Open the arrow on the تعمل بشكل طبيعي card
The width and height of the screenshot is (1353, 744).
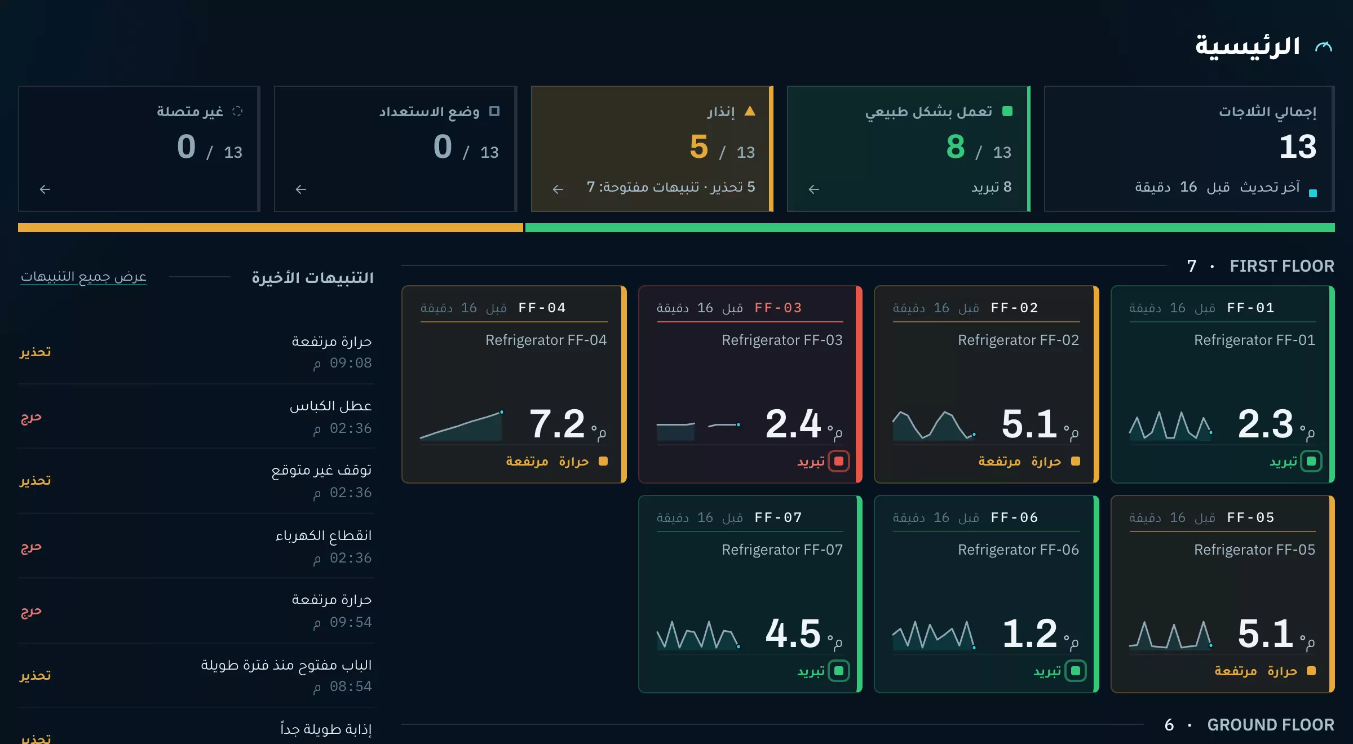814,189
